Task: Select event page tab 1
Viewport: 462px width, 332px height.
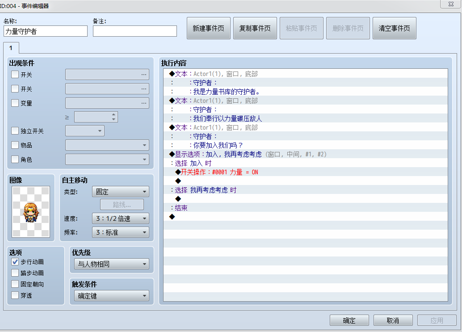Action: click(x=11, y=48)
